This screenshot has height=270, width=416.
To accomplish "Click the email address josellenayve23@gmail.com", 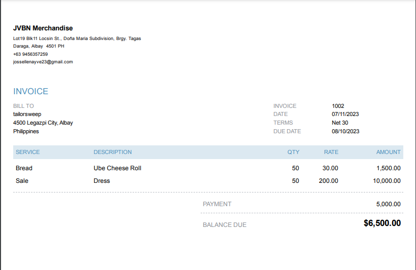I will coord(43,62).
